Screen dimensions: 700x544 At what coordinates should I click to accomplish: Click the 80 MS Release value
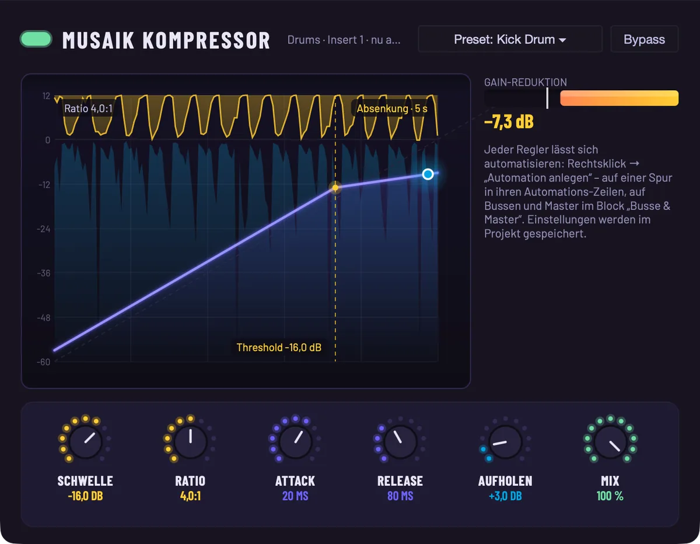pyautogui.click(x=400, y=496)
